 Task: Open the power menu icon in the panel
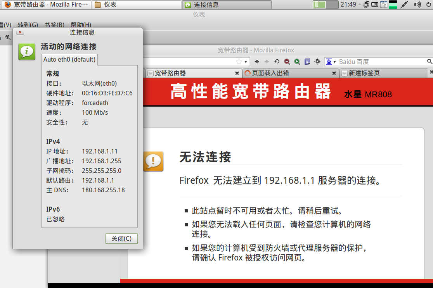[429, 4]
